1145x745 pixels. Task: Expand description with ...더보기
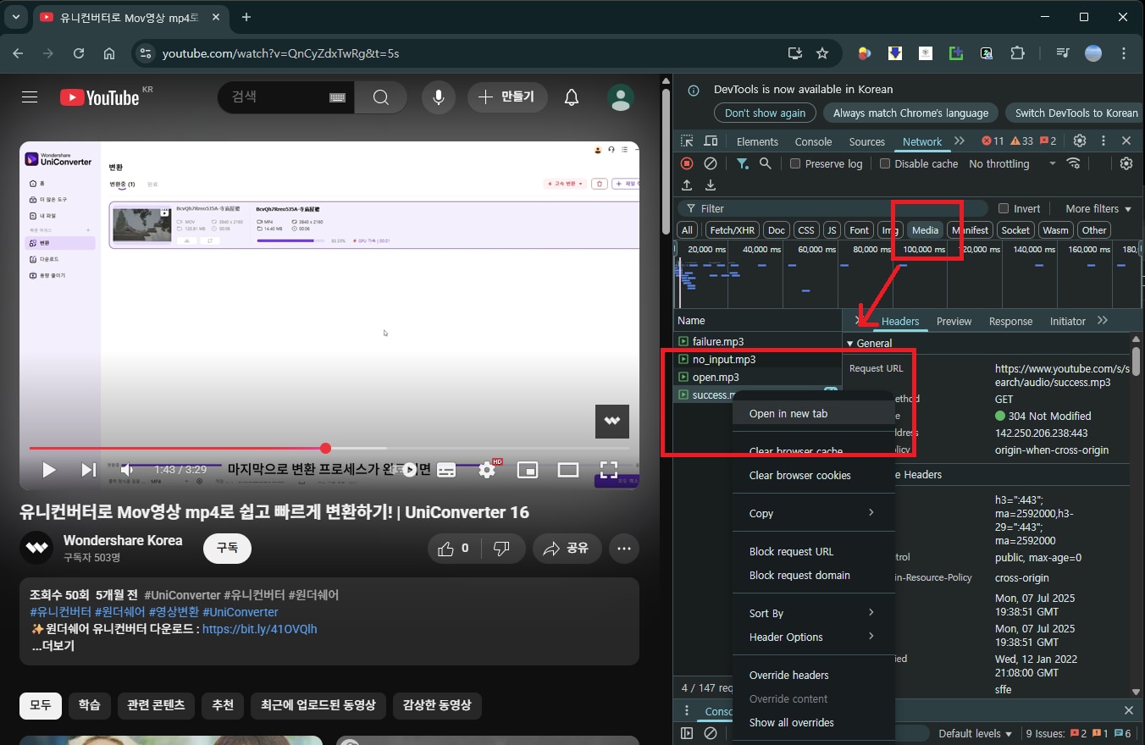click(x=53, y=646)
